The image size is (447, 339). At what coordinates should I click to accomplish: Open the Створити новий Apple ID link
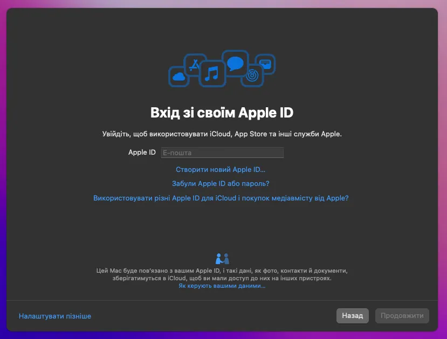[x=221, y=169]
